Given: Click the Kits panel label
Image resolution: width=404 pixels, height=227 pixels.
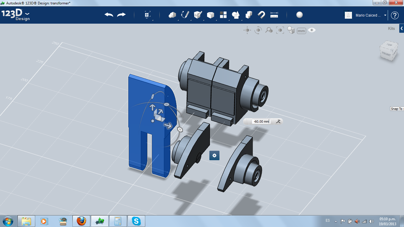Looking at the screenshot, I should (391, 29).
